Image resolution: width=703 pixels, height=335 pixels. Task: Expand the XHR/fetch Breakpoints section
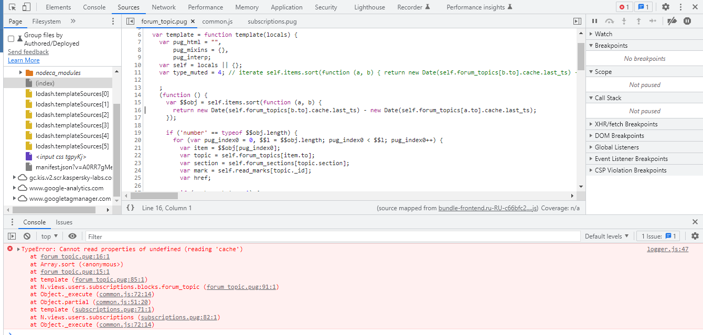click(x=625, y=124)
